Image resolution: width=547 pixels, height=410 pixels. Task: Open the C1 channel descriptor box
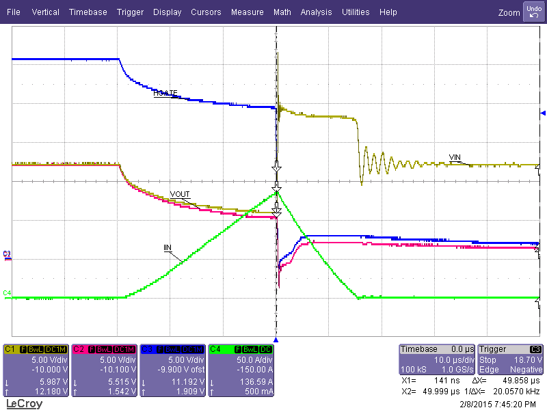pos(36,369)
